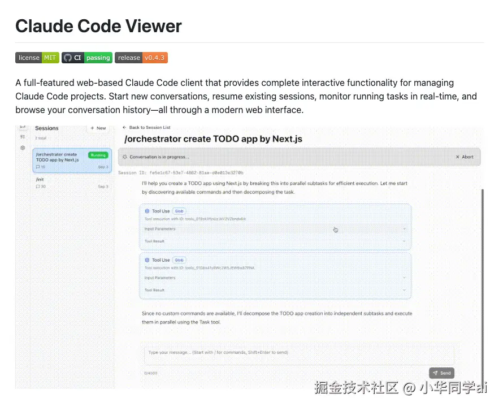Click 'Since no custom commands are available' paragraph
Screen dimensions: 499x407
click(277, 318)
